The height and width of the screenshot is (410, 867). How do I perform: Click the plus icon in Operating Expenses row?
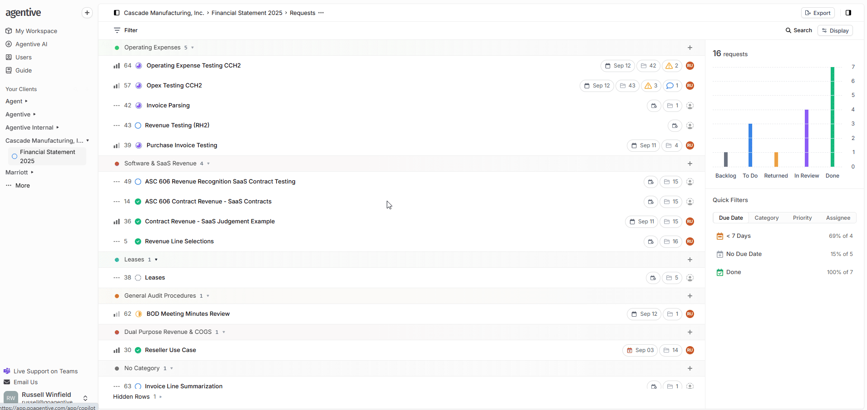coord(690,48)
